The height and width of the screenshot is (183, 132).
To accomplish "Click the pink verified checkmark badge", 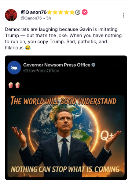I will [85, 12].
